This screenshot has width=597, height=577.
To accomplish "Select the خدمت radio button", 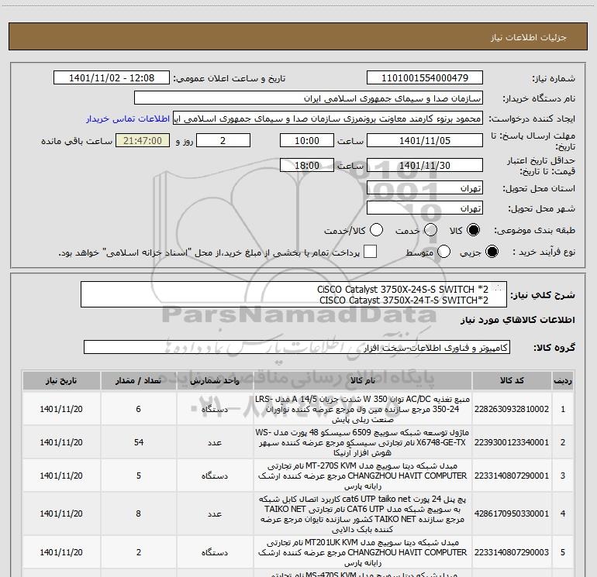I will [x=430, y=230].
